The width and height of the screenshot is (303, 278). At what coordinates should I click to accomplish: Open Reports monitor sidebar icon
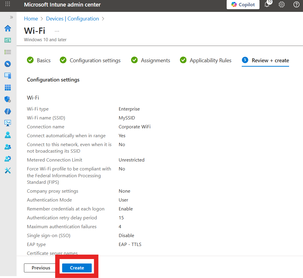coord(8,123)
